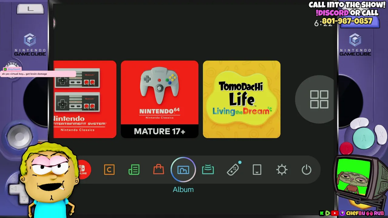
Task: Open GameChat (orange C icon)
Action: 109,170
